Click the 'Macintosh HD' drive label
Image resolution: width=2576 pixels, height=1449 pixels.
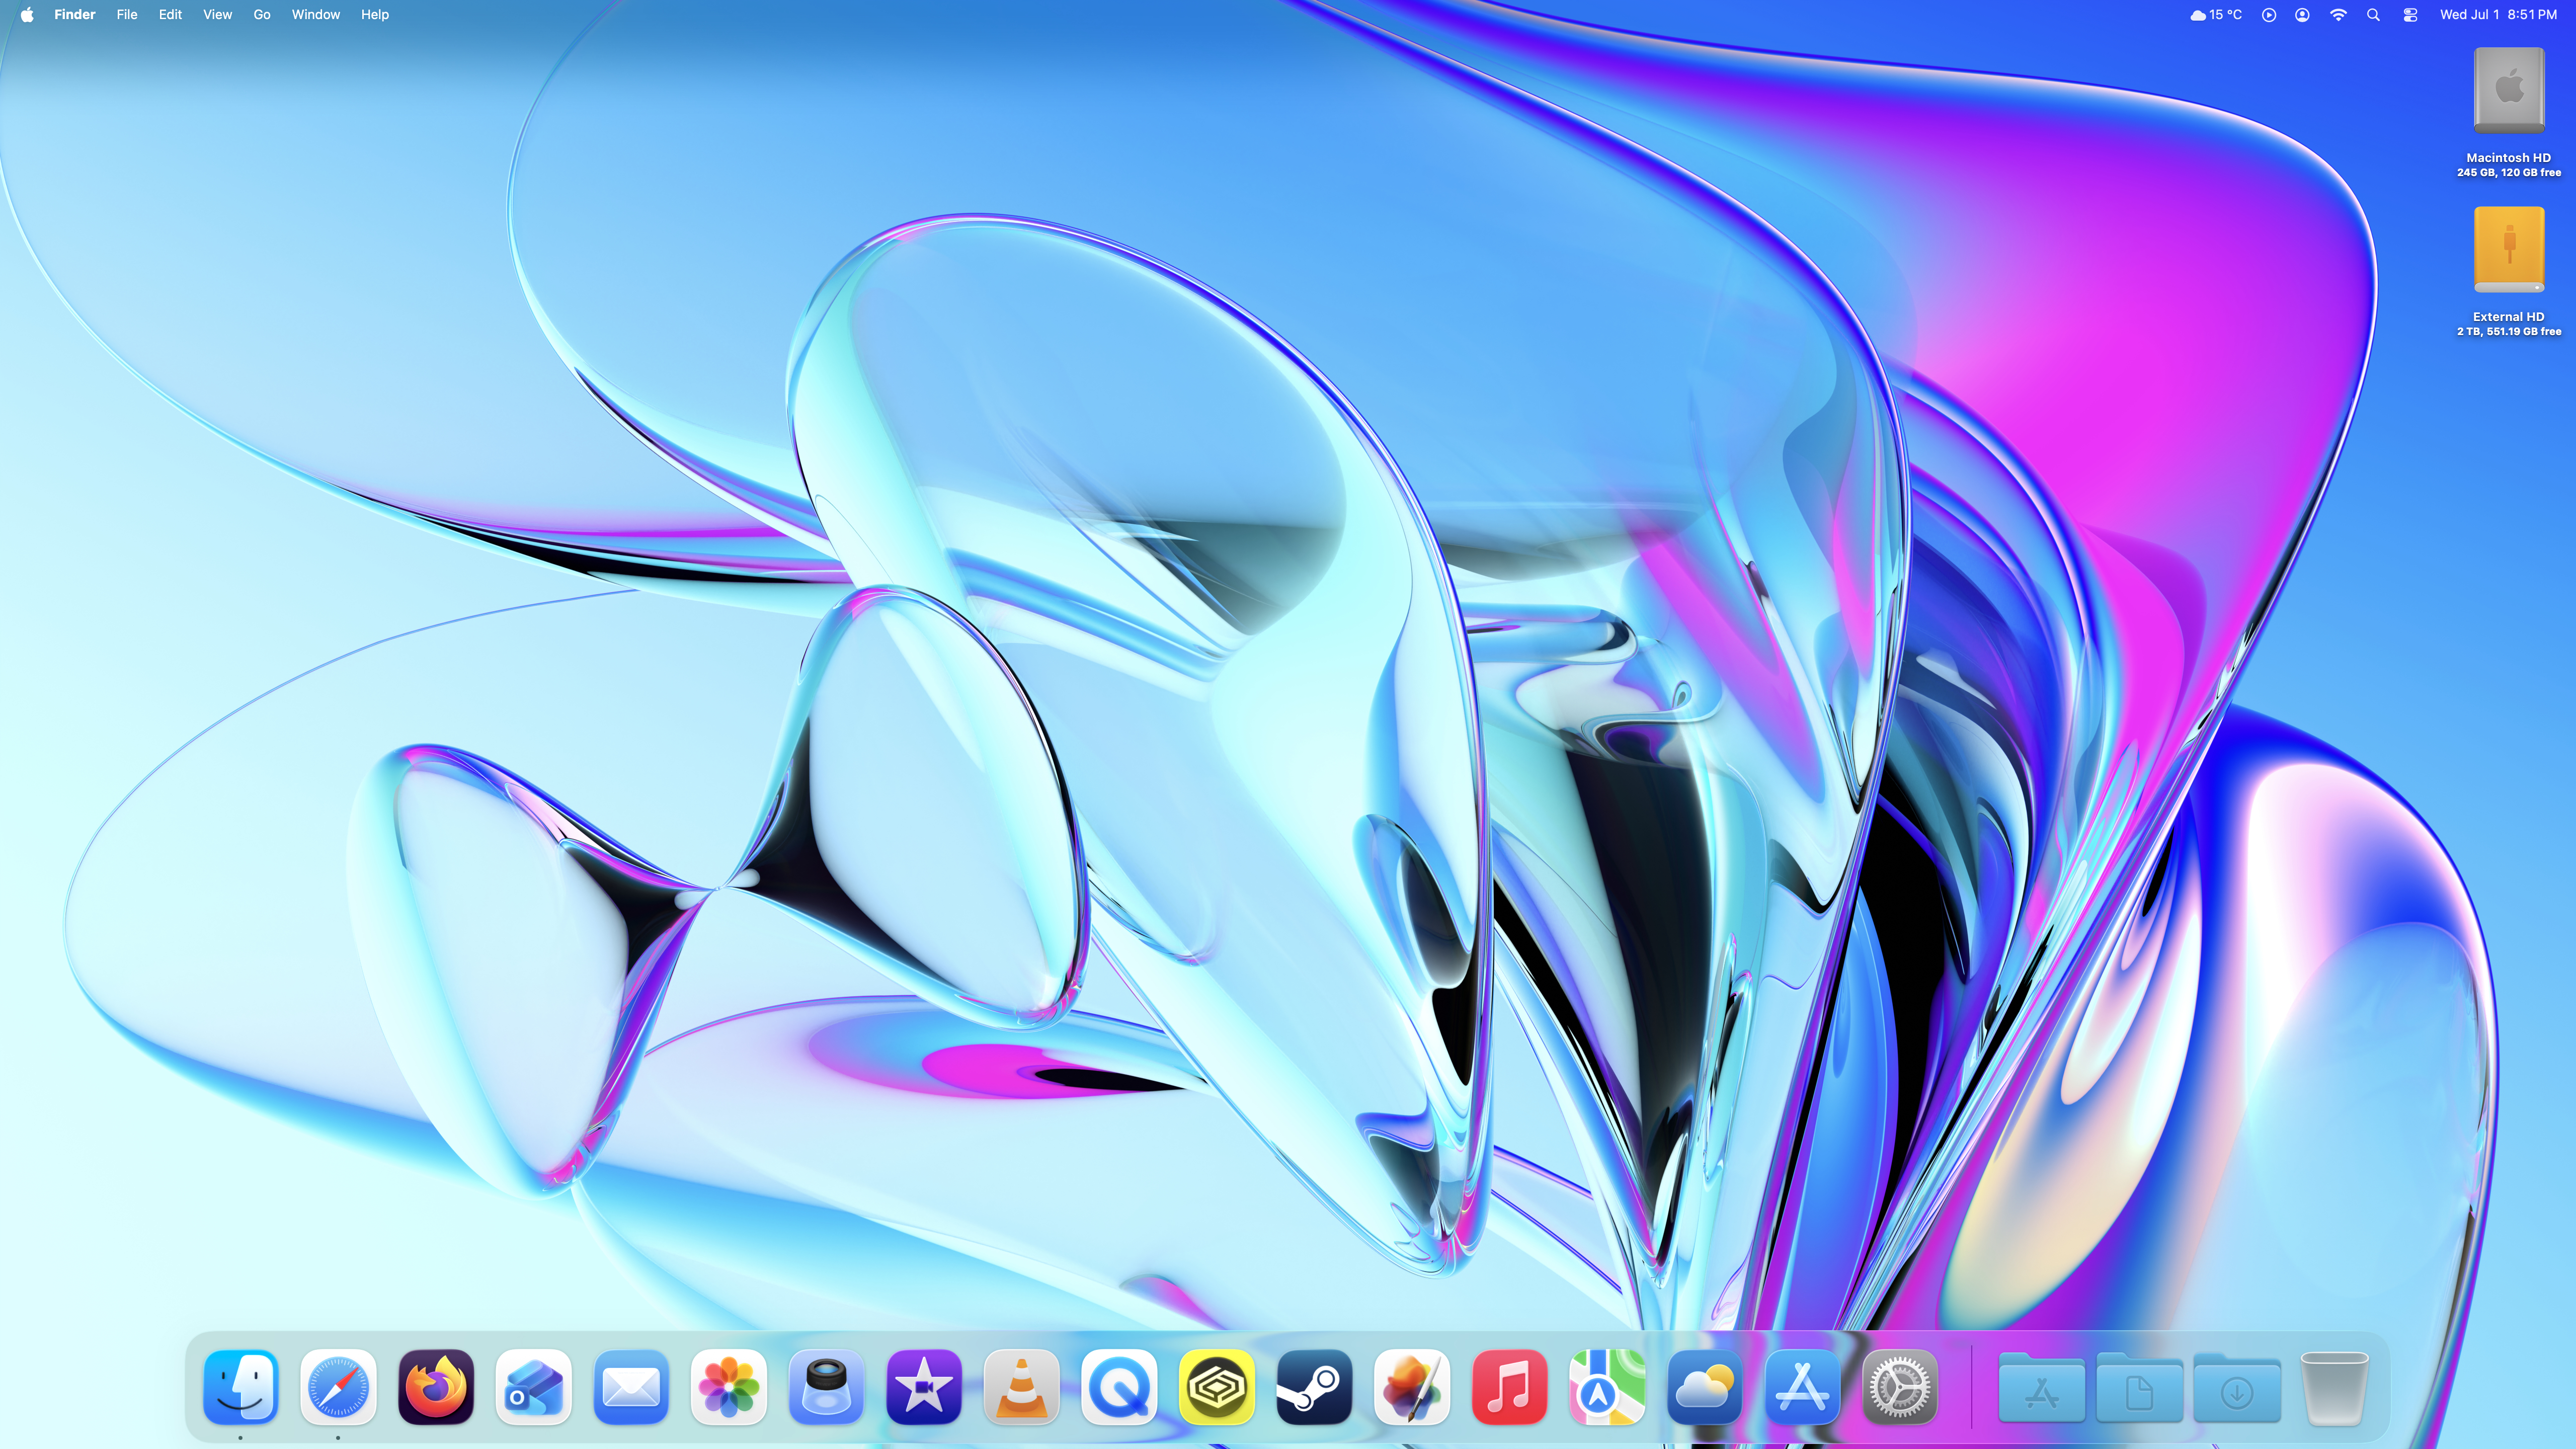tap(2509, 158)
